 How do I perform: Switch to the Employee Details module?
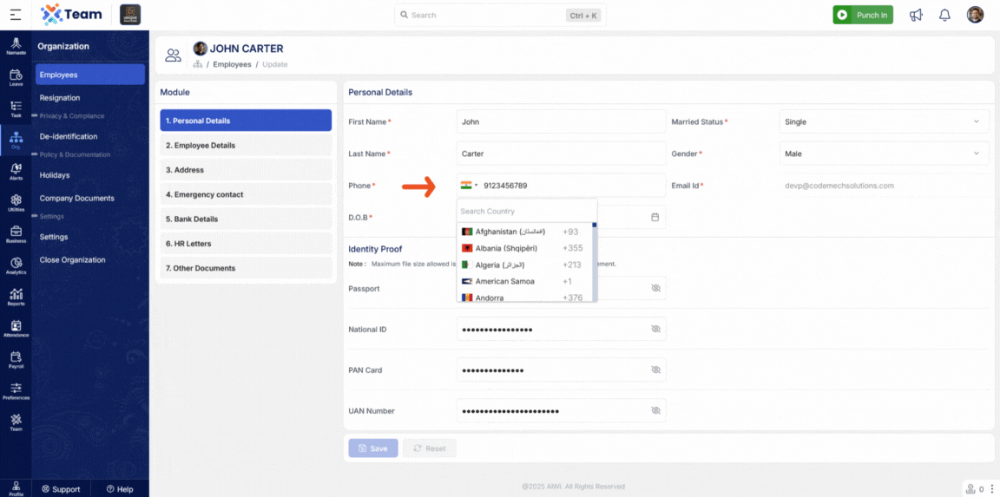point(246,146)
